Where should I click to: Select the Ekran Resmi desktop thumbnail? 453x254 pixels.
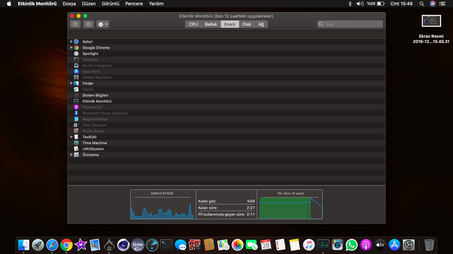pos(431,21)
